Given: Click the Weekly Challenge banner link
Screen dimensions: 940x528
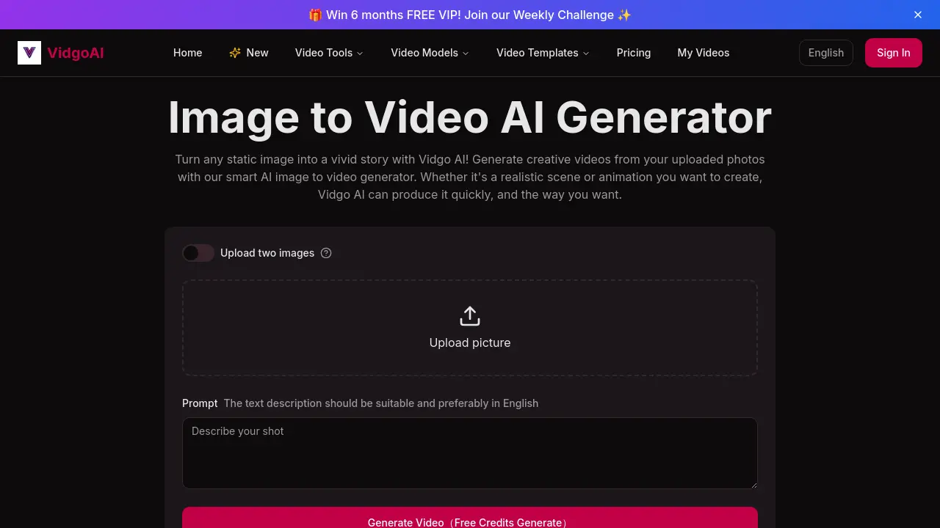Looking at the screenshot, I should tap(470, 15).
